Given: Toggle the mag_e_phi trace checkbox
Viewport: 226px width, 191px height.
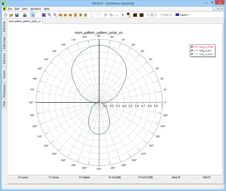Looking at the screenshot, I should point(192,51).
